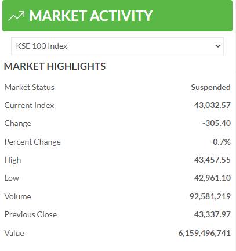Select the Current Index value 43,032.57
This screenshot has height=251, width=236.
[212, 105]
